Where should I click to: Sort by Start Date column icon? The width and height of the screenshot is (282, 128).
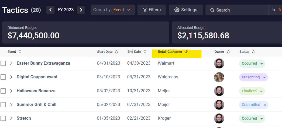click(116, 52)
